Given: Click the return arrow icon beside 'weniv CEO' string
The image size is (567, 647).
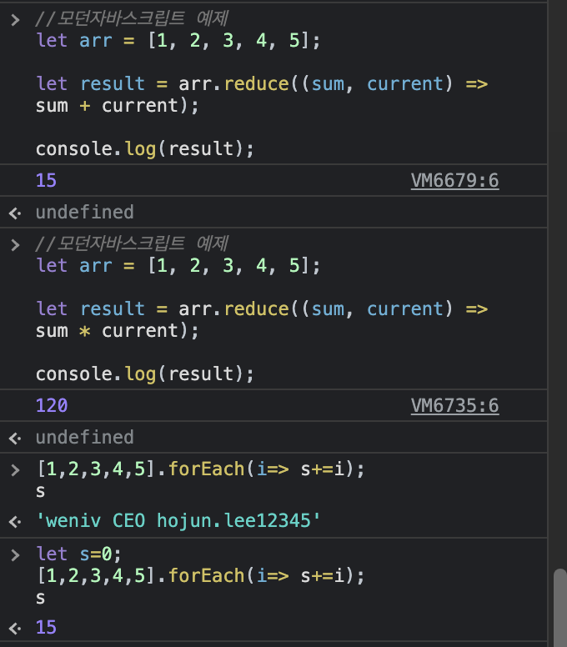Looking at the screenshot, I should point(15,522).
